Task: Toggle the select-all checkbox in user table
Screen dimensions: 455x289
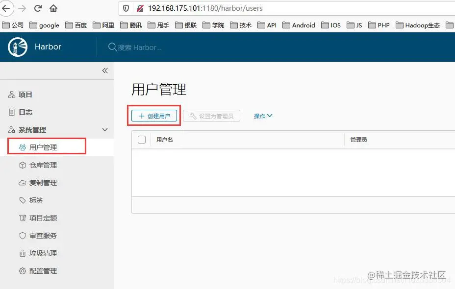Action: click(142, 140)
